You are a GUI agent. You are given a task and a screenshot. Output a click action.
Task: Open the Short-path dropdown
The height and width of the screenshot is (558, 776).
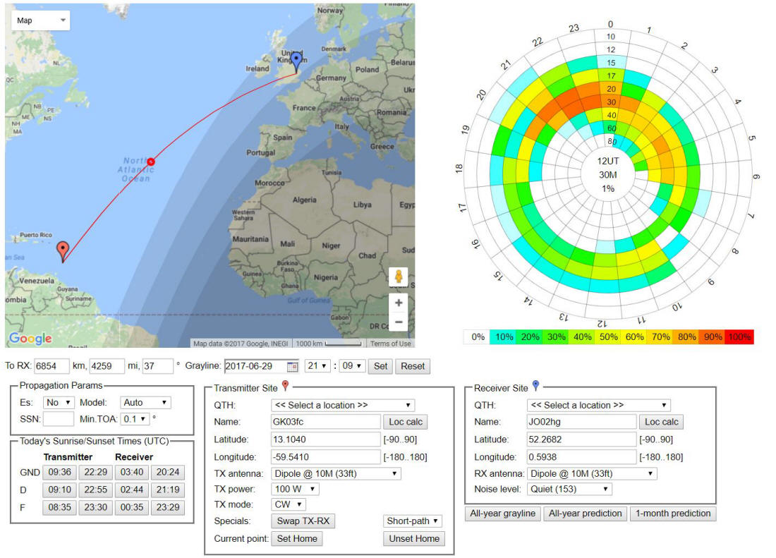[413, 521]
